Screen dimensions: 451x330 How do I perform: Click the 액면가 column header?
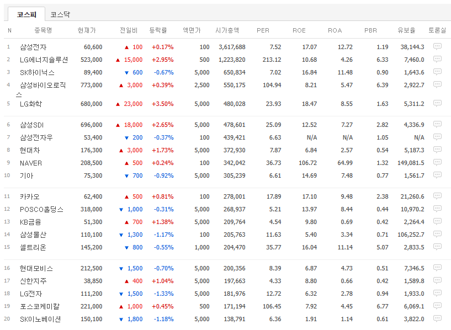pos(192,30)
